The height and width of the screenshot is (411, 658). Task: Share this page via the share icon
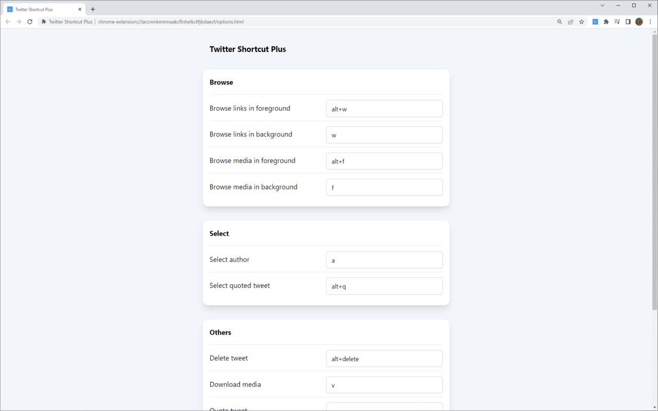pyautogui.click(x=571, y=22)
